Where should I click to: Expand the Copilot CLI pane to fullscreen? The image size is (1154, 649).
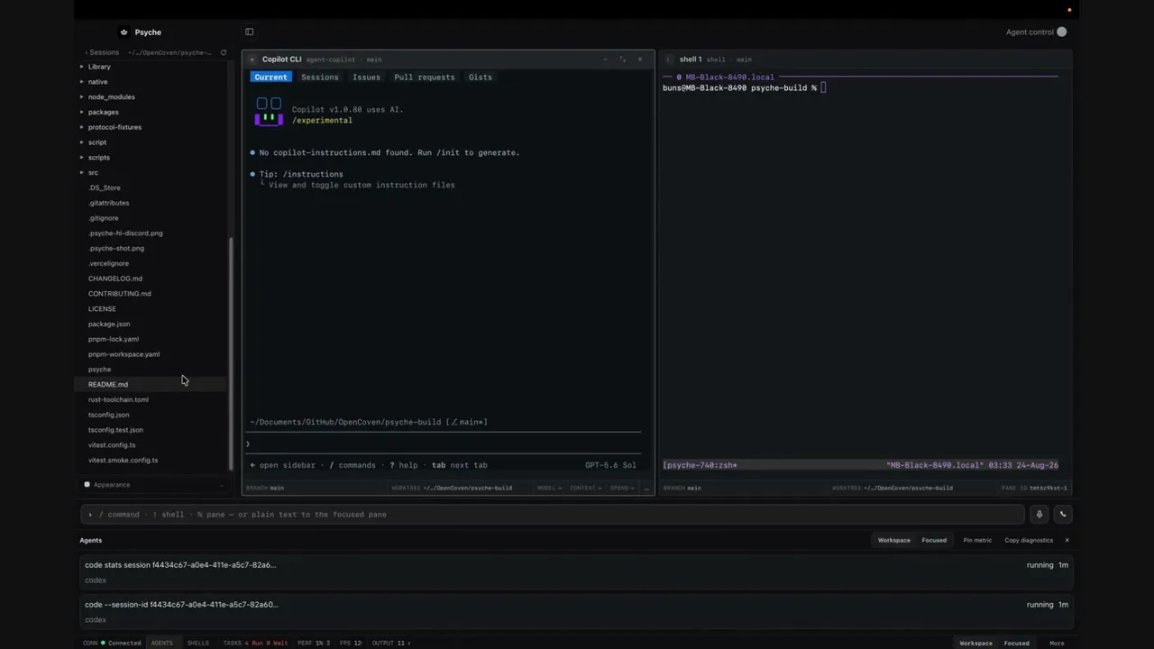(623, 59)
